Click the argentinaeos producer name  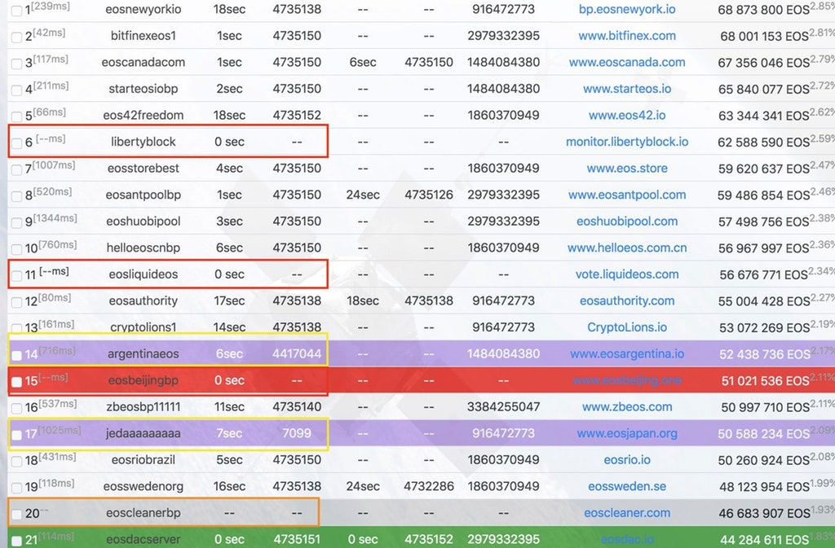tap(144, 354)
